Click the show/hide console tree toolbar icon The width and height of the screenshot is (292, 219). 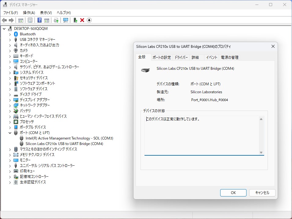21,20
